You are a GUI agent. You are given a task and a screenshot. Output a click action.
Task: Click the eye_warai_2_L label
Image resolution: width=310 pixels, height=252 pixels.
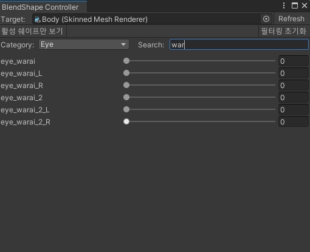coord(25,110)
